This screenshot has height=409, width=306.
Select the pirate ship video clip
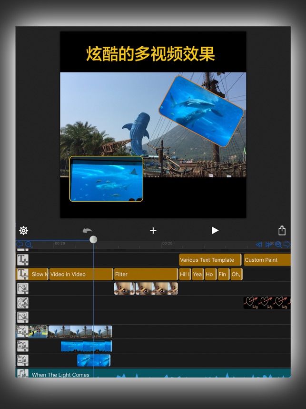[x=80, y=332]
